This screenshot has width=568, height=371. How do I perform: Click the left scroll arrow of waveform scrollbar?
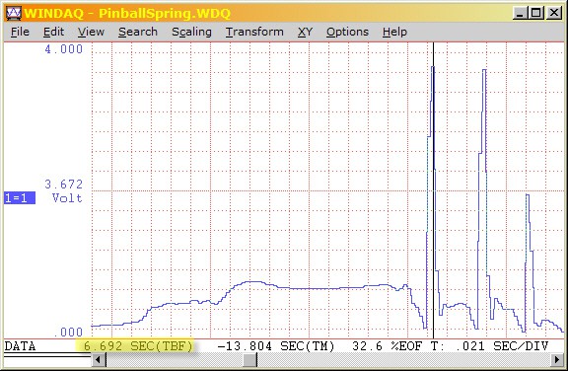[99, 360]
